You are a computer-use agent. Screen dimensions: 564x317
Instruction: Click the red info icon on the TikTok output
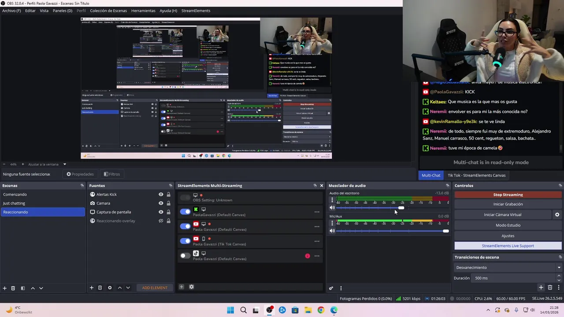tap(307, 256)
